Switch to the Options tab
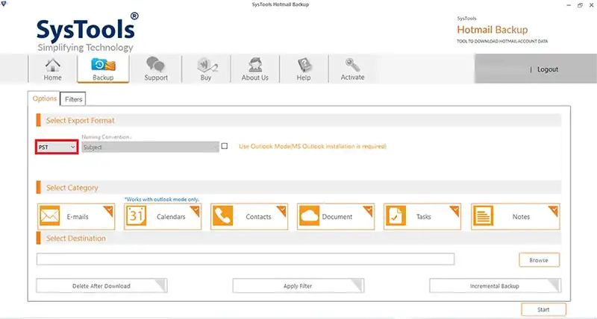The image size is (597, 319). point(44,98)
